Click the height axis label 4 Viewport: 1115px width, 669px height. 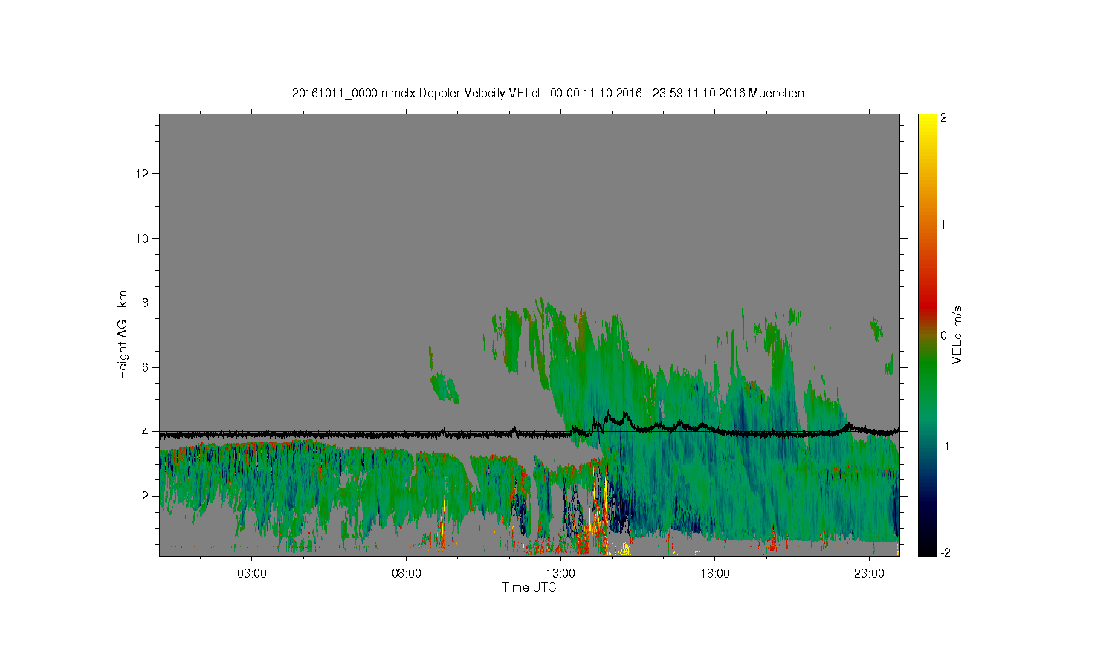[x=146, y=431]
